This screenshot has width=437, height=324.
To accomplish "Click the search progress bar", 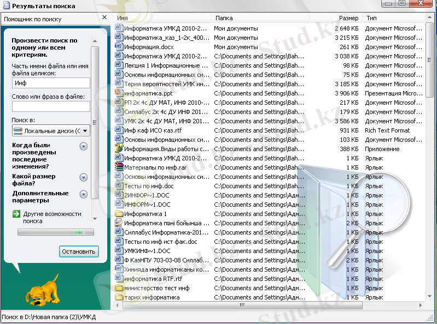I will coord(55,232).
